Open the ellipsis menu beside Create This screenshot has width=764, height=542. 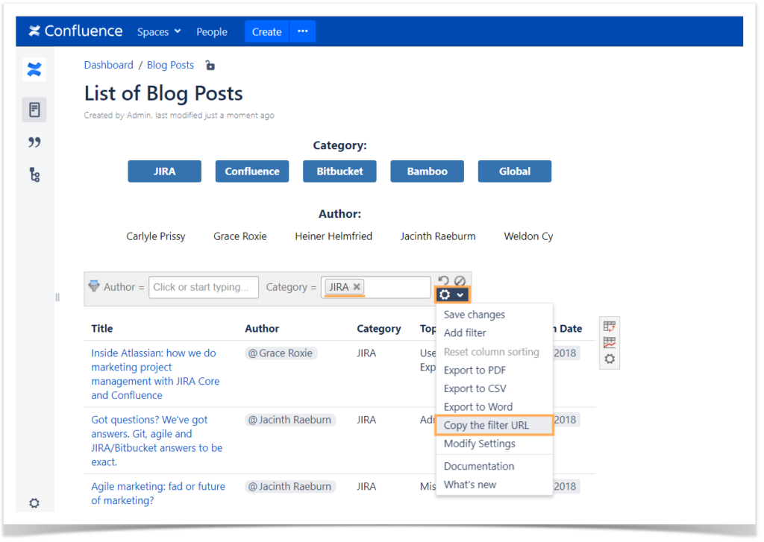tap(303, 31)
